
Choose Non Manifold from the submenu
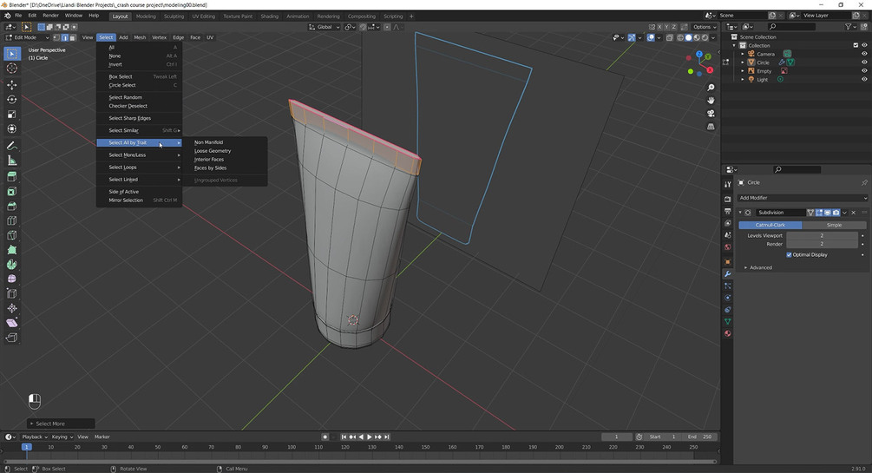coord(209,142)
